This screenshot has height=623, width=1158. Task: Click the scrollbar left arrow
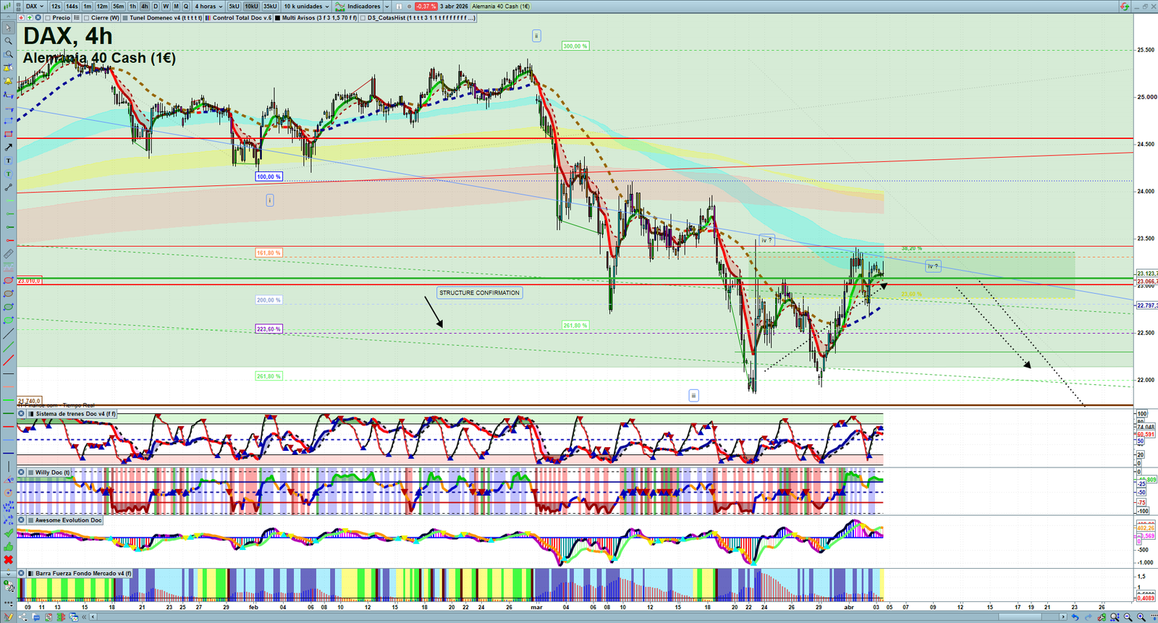tap(93, 617)
